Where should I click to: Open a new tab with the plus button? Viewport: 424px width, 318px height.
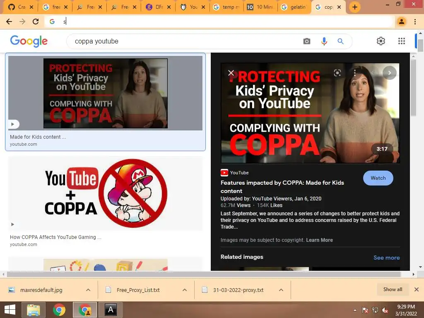(355, 7)
